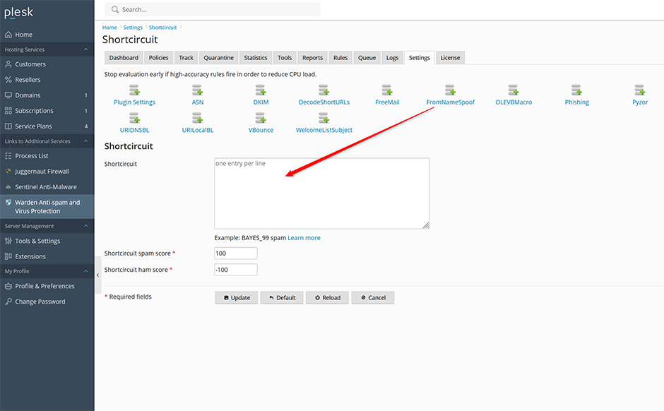Click the Plesk logo
Image resolution: width=664 pixels, height=411 pixels.
pyautogui.click(x=18, y=13)
